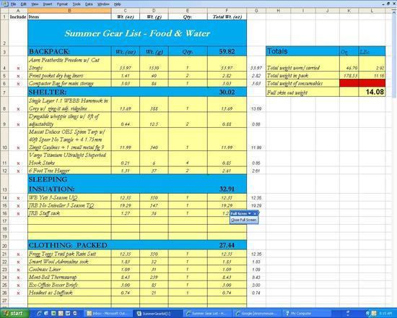The height and width of the screenshot is (318, 397).
Task: Click the Excel workbook icon in menu bar
Action: pyautogui.click(x=4, y=4)
